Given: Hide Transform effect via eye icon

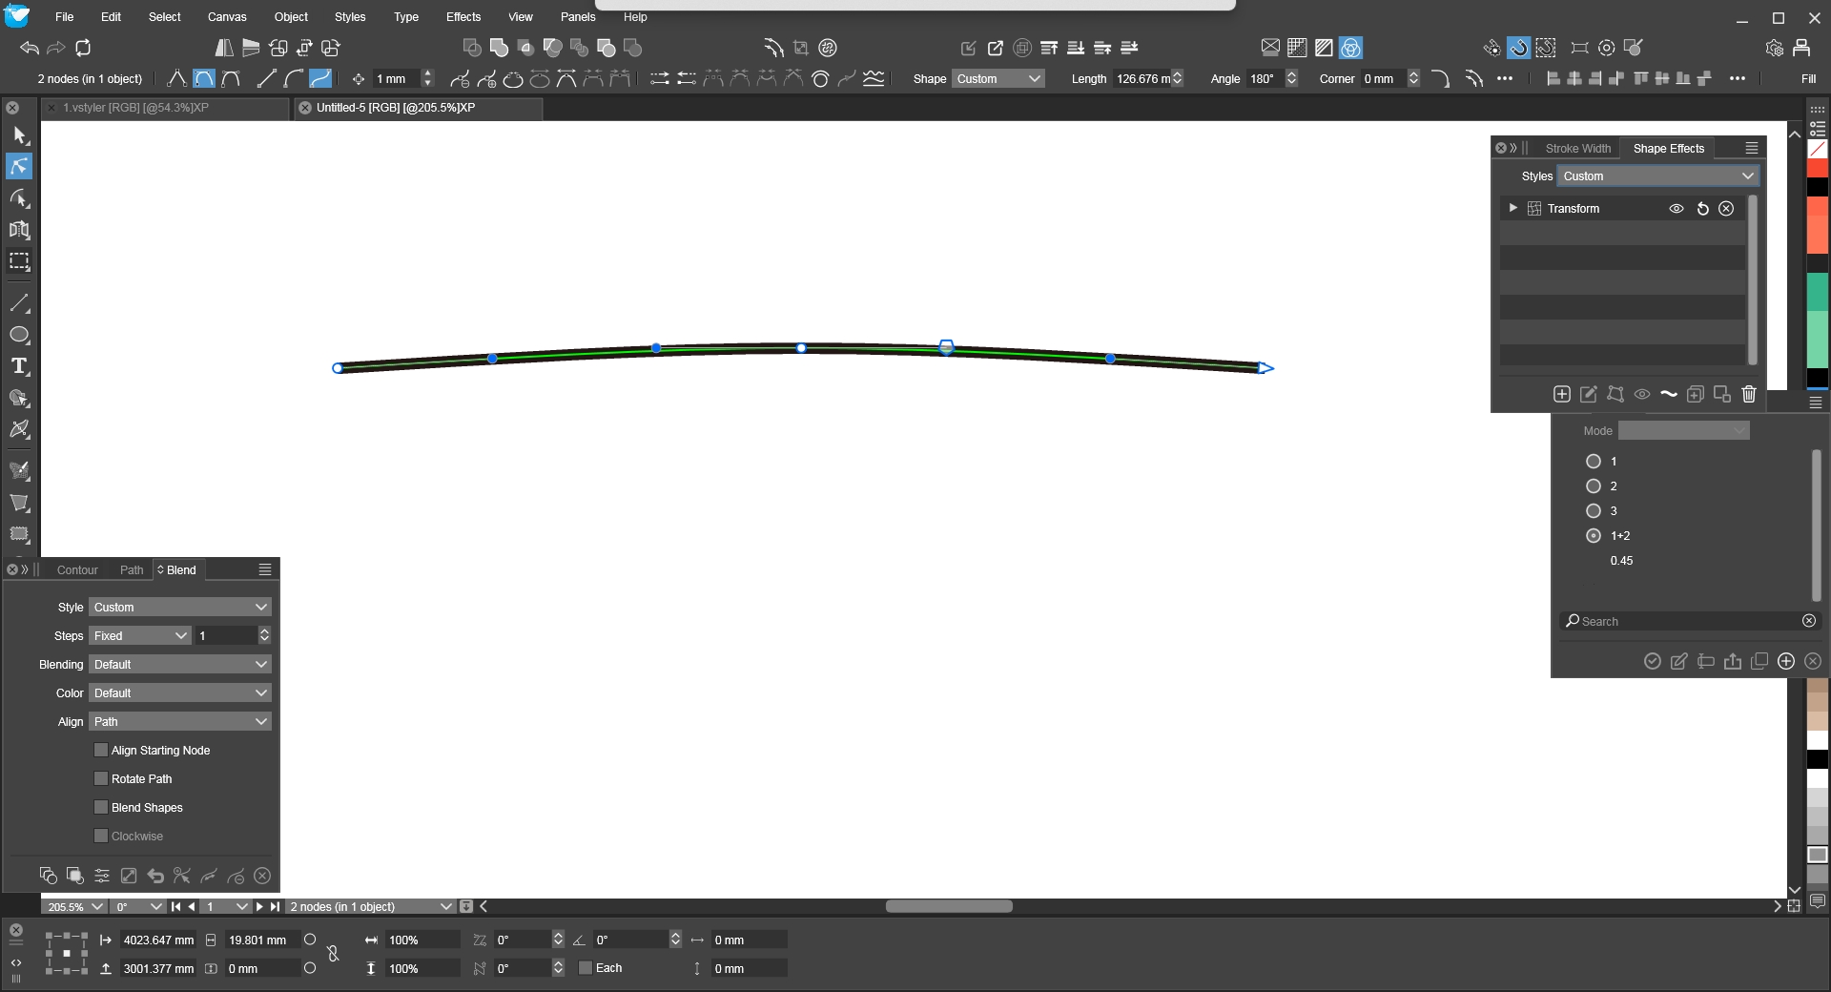Looking at the screenshot, I should pos(1676,209).
